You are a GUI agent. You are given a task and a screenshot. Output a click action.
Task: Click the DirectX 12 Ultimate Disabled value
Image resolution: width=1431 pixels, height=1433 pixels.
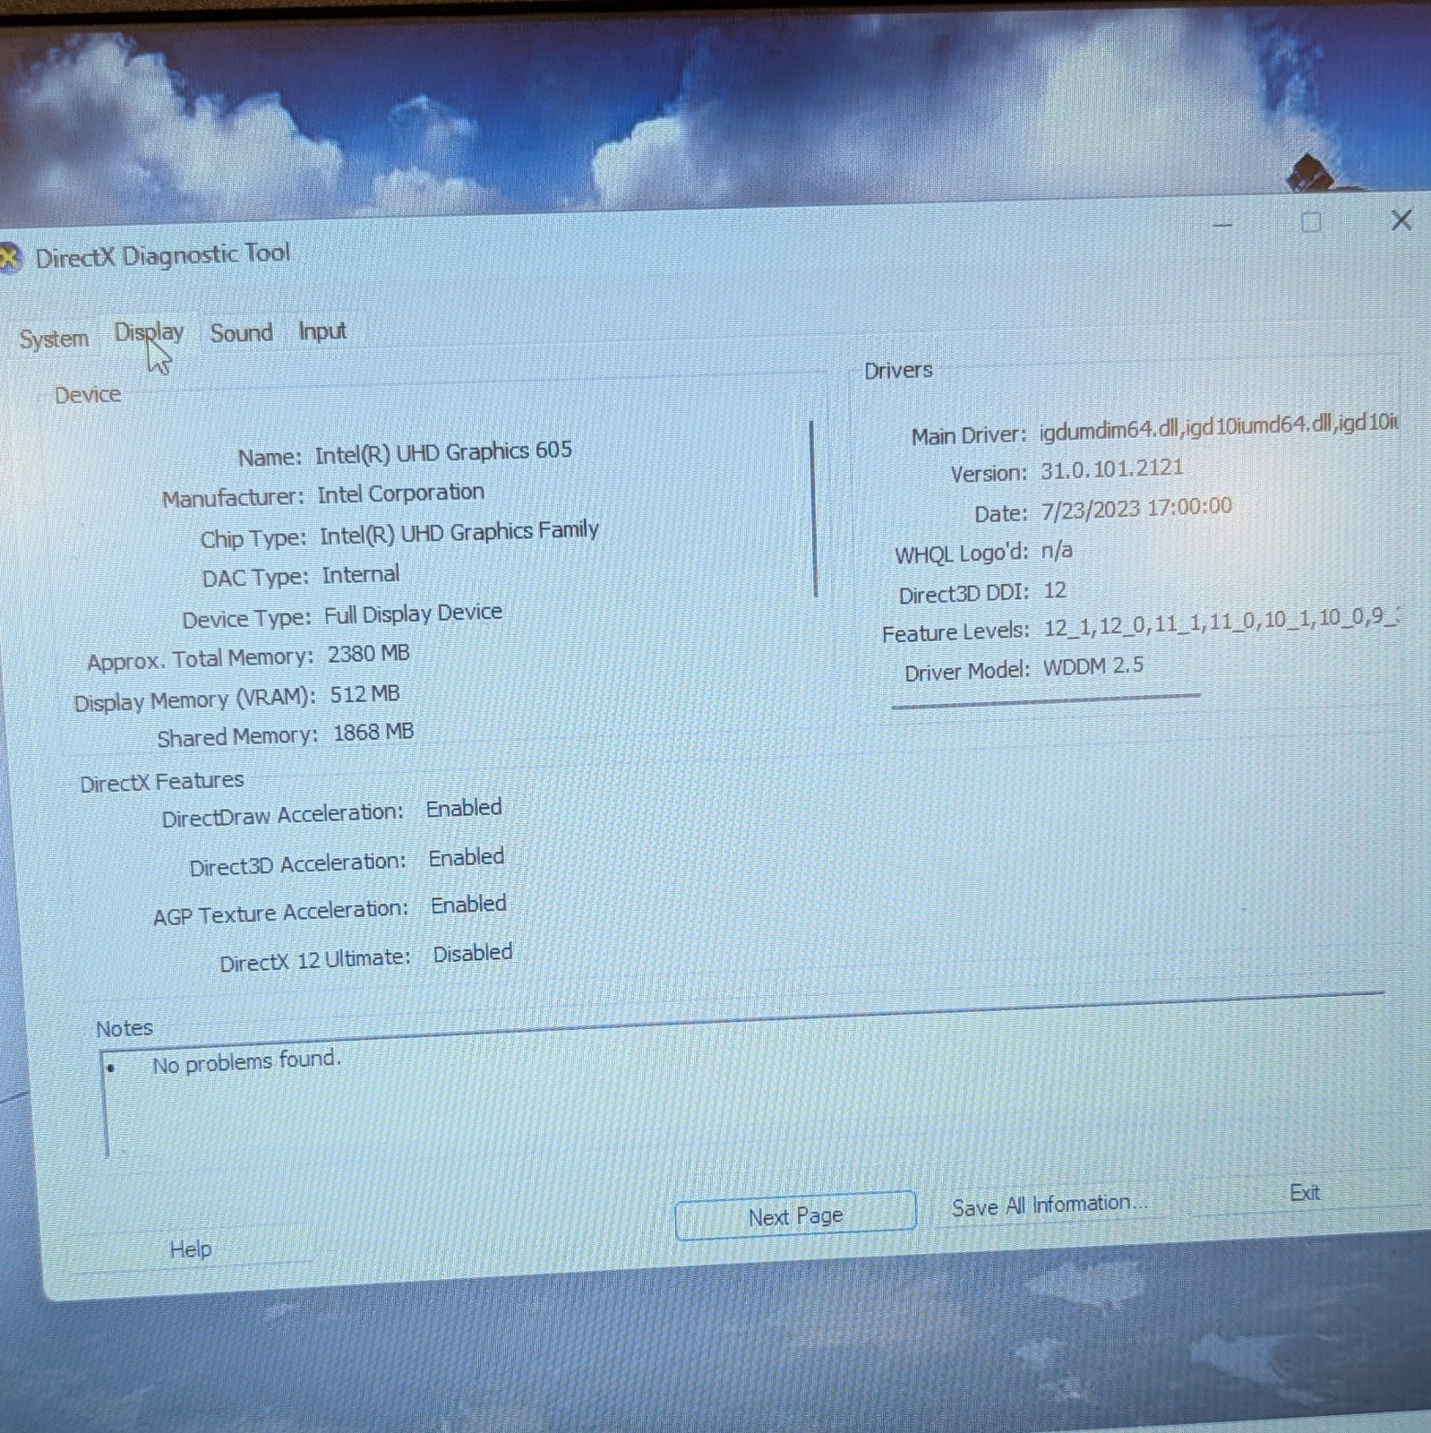point(473,954)
